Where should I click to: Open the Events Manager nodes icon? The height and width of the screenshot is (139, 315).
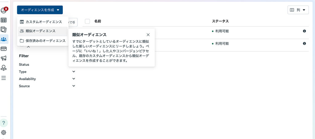(x=4, y=68)
